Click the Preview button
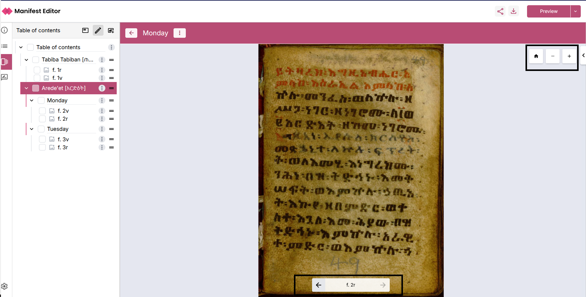Screen dimensions: 586x297 [x=549, y=11]
